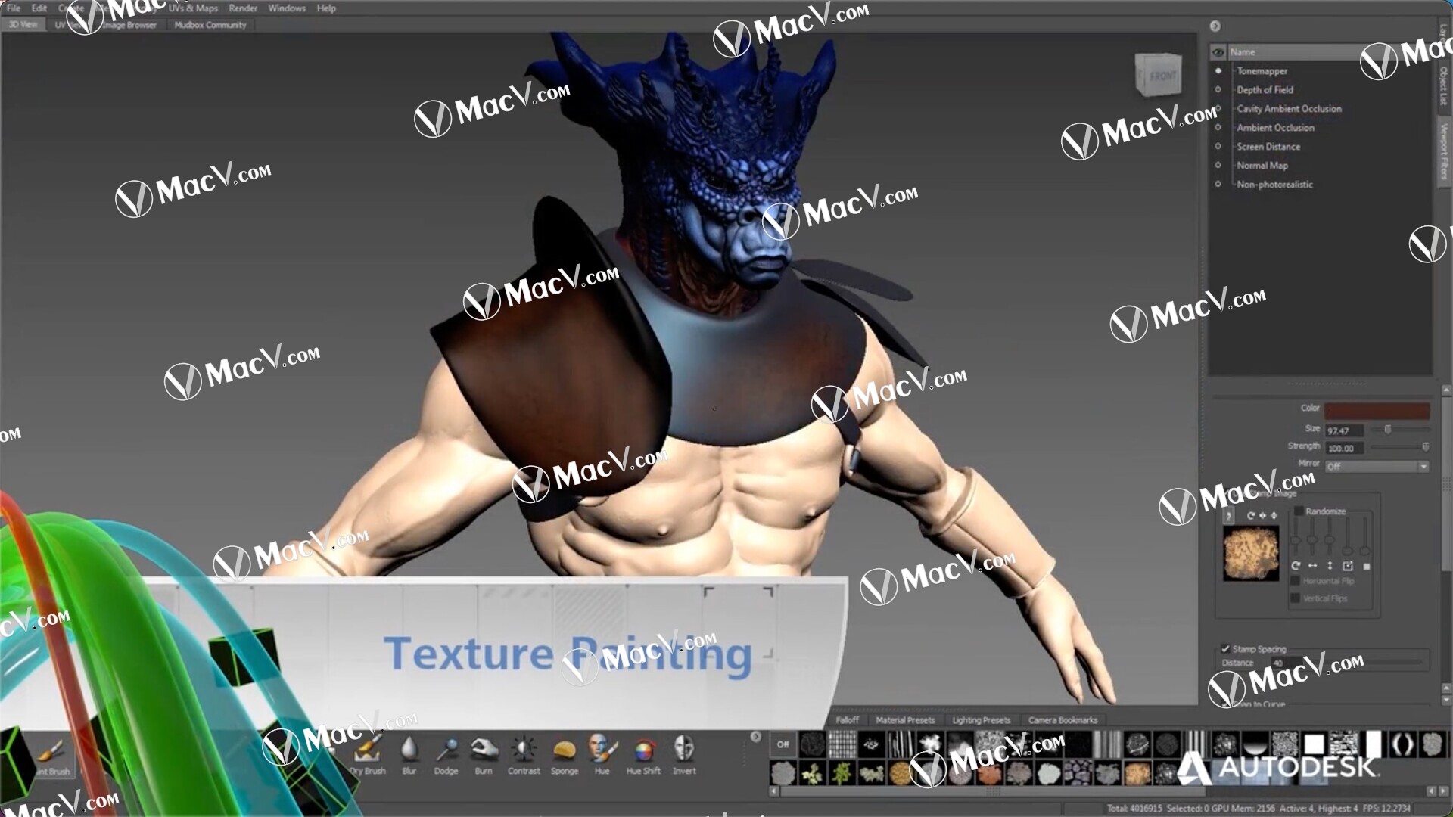Open the Windows menu
The width and height of the screenshot is (1453, 817).
click(287, 8)
